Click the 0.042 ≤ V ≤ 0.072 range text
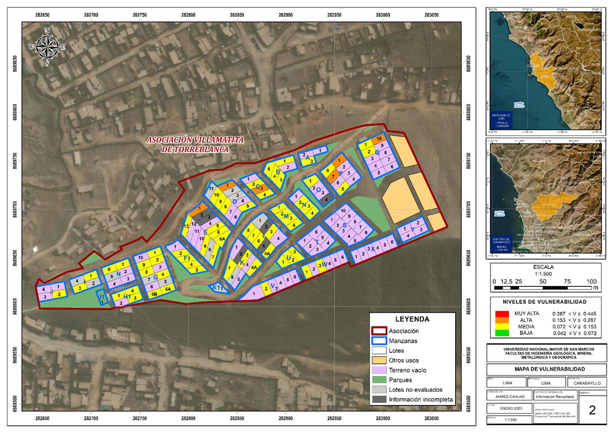 click(574, 333)
